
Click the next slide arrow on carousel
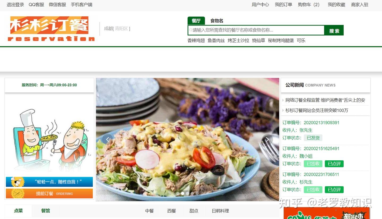267,139
